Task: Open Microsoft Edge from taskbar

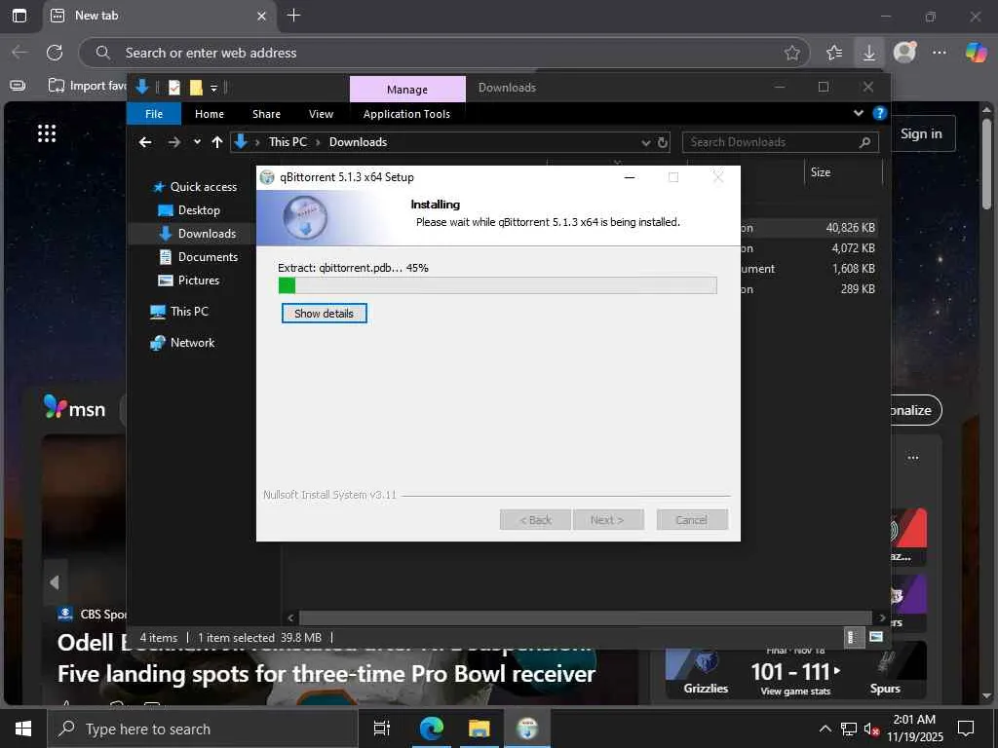Action: (431, 729)
